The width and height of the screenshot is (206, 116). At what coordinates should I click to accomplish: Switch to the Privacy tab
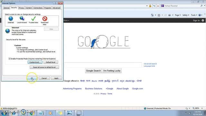pyautogui.click(x=21, y=8)
